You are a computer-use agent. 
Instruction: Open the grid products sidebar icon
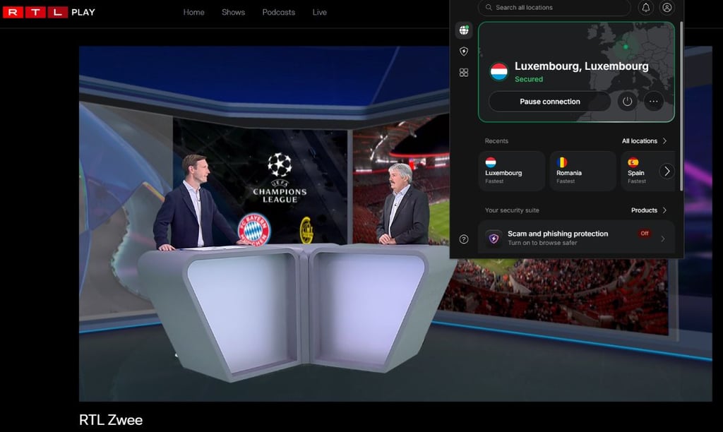point(464,73)
